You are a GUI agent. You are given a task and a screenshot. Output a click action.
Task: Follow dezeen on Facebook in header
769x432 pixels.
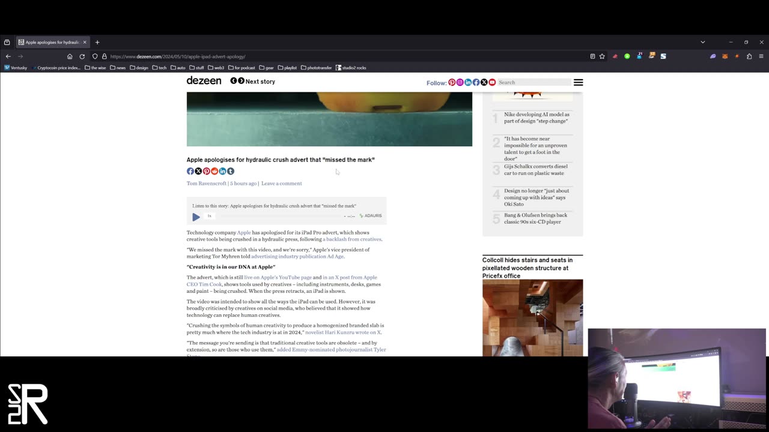[x=476, y=82]
